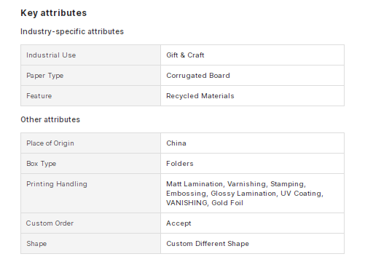Click the Paper Type label
Image resolution: width=365 pixels, height=262 pixels.
tap(45, 76)
